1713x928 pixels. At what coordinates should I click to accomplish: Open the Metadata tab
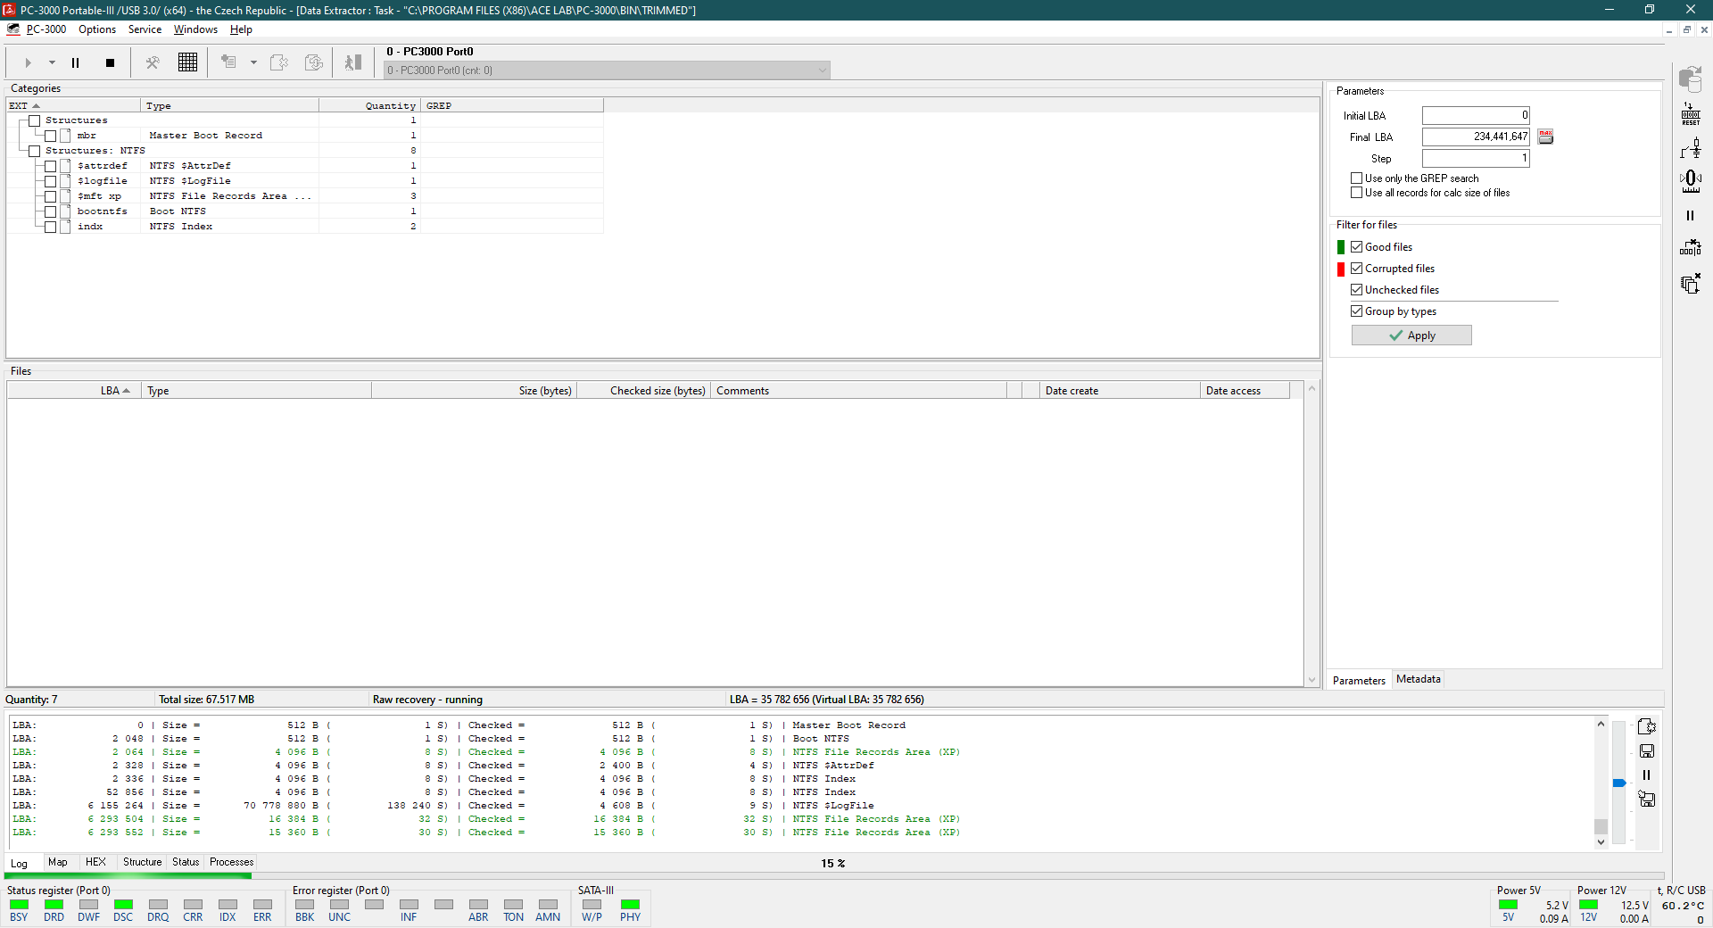(1418, 679)
